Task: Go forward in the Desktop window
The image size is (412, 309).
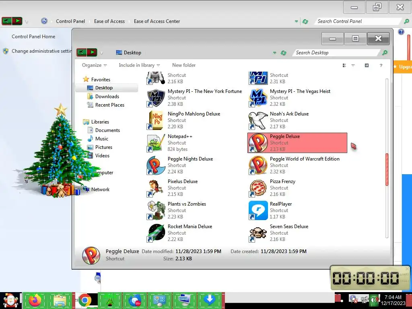Action: 92,53
